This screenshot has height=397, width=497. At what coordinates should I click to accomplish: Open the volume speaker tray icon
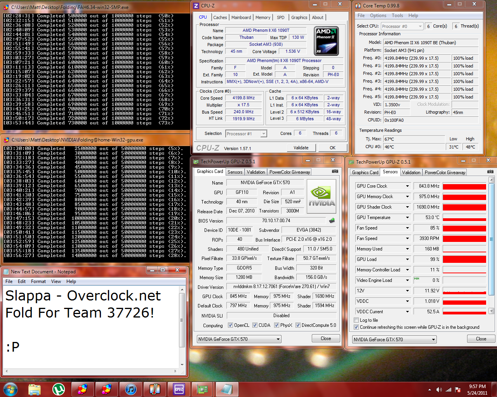[439, 390]
